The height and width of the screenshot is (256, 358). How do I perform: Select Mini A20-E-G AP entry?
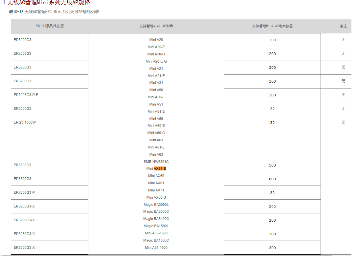click(x=156, y=62)
